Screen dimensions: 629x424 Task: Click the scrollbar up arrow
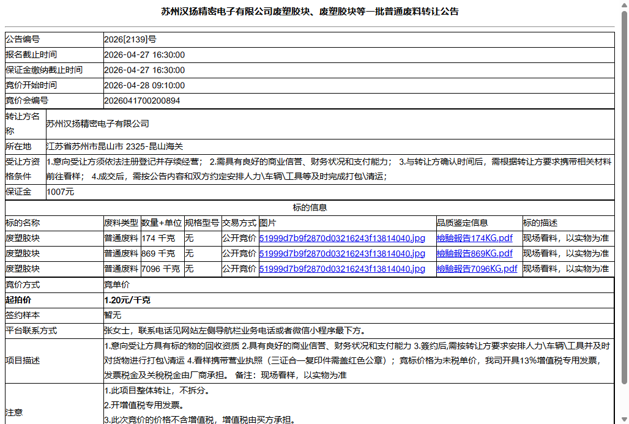coord(624,6)
